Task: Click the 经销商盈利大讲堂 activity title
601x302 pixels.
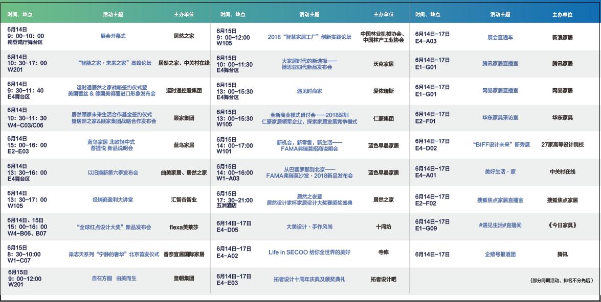Action: (113, 199)
